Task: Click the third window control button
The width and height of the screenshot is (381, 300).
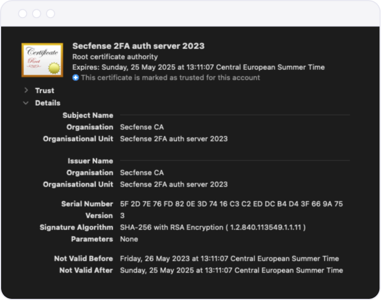Action: [x=51, y=14]
